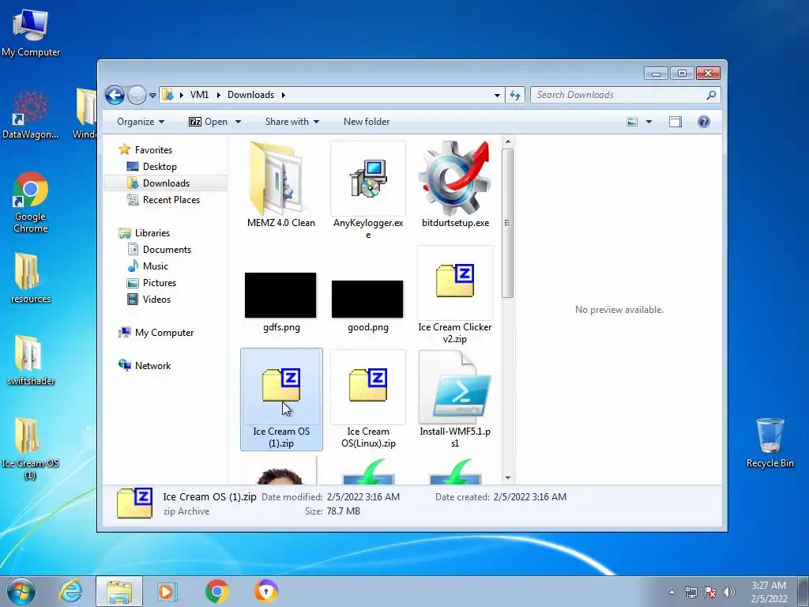Open the Organize menu

141,122
